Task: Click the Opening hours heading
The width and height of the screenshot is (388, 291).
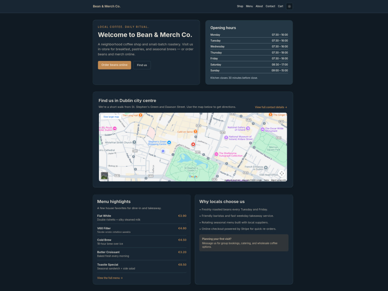Action: coord(223,28)
